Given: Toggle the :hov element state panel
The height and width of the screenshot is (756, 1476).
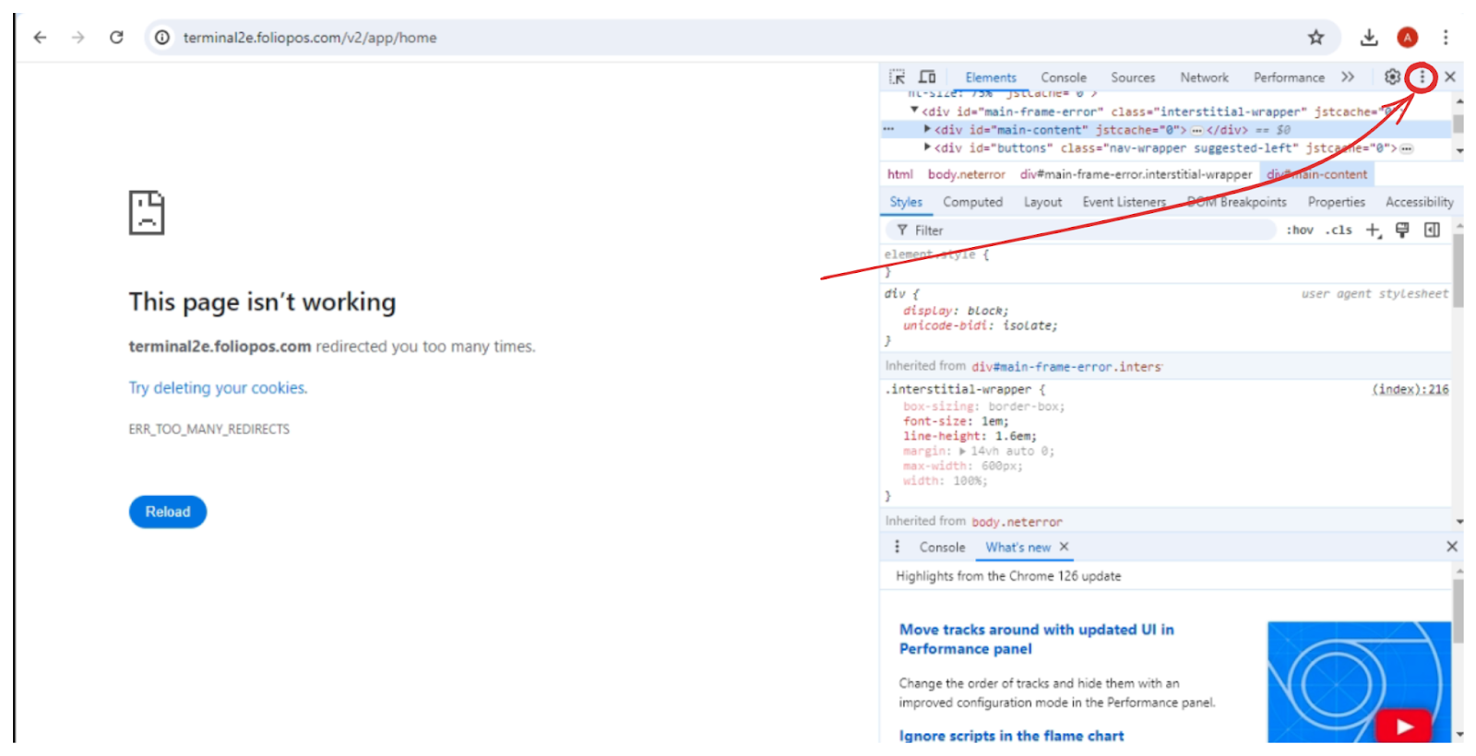Looking at the screenshot, I should tap(1300, 230).
